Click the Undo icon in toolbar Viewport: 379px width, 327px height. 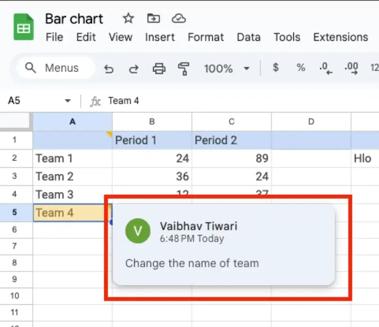[x=108, y=68]
